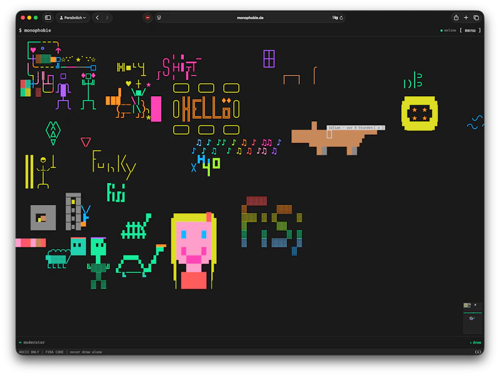Viewport: 500px width, 376px height.
Task: Click the lower minimap area with colorful mark
Action: [x=472, y=319]
